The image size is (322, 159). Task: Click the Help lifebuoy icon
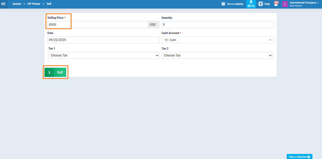tap(260, 4)
